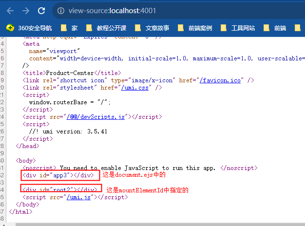Screen dimensions: 305x226
Task: Open the 工具网站 bookmark folder
Action: (x=238, y=28)
